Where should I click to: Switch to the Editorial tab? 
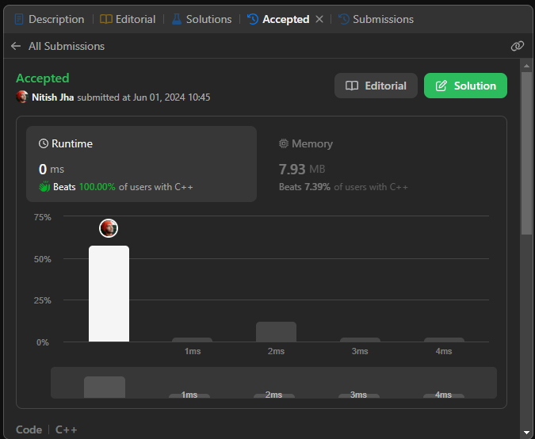point(128,19)
